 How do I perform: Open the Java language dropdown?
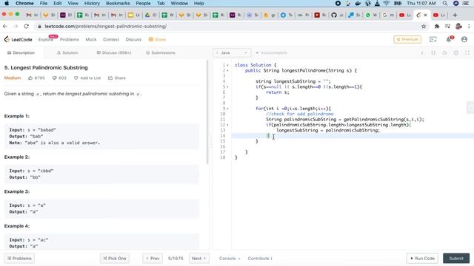(x=232, y=52)
